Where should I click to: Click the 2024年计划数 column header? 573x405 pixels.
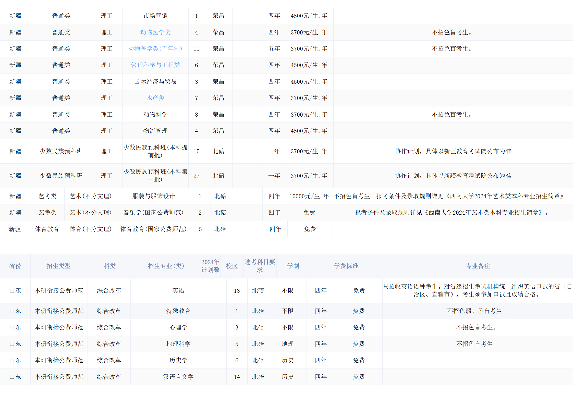coord(210,266)
